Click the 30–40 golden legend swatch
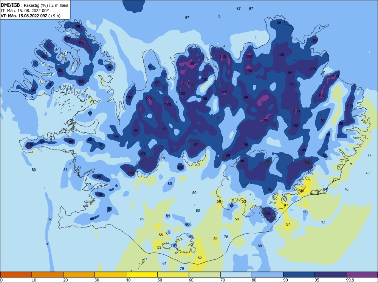Image resolution: width=378 pixels, height=283 pixels. tap(110, 275)
